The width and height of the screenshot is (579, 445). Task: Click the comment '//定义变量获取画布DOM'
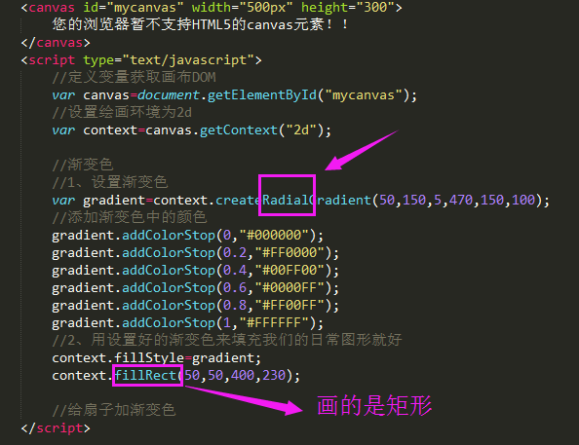[x=135, y=78]
